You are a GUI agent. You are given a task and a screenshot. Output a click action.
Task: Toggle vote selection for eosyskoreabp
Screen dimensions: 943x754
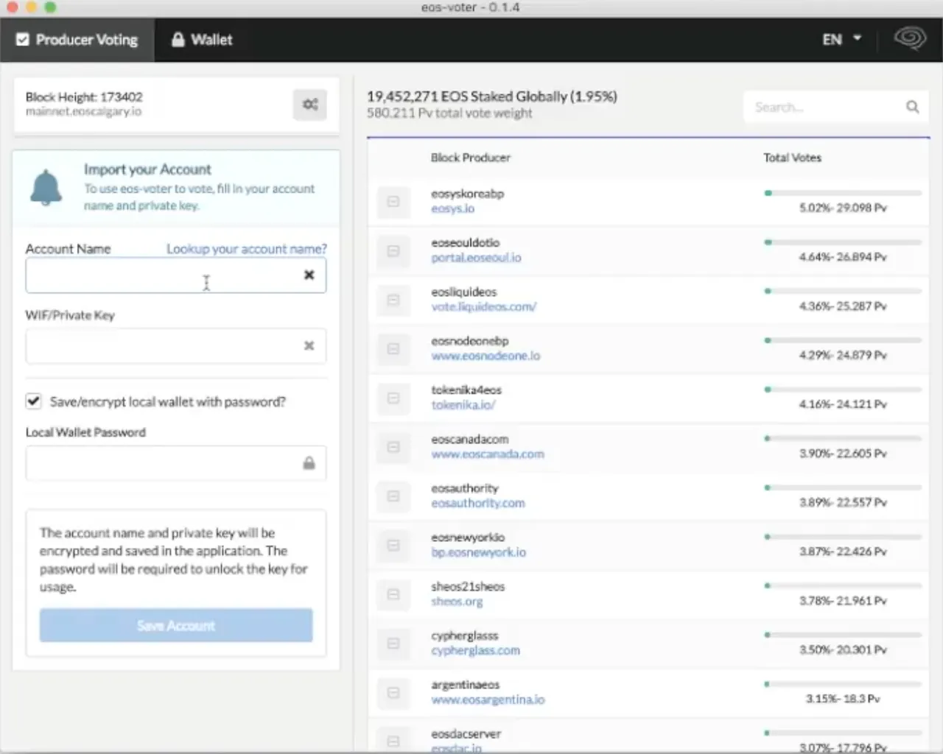coord(393,202)
